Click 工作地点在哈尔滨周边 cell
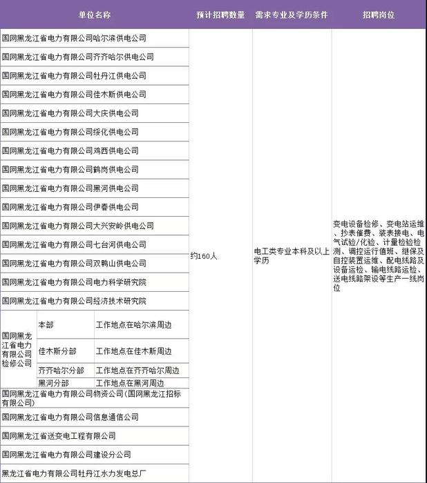 142,325
